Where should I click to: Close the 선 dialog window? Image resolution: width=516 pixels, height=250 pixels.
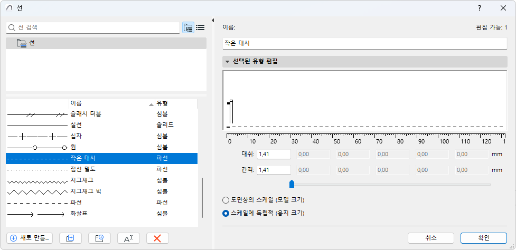(503, 8)
